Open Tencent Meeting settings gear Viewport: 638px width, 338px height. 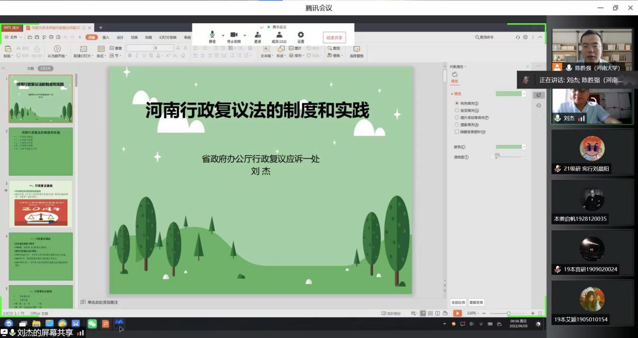[x=301, y=35]
